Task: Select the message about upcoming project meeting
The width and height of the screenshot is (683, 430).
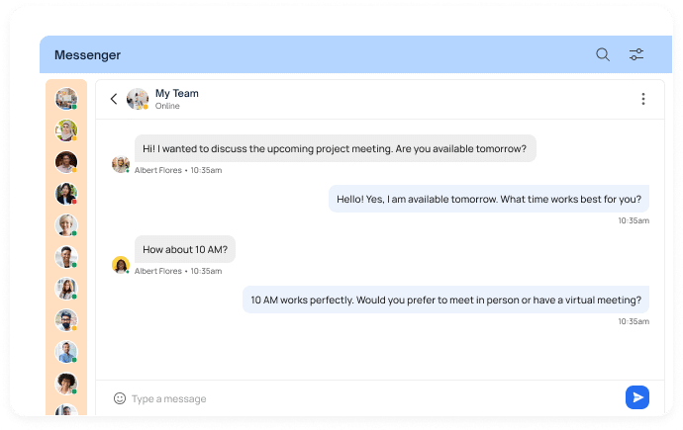Action: 335,148
